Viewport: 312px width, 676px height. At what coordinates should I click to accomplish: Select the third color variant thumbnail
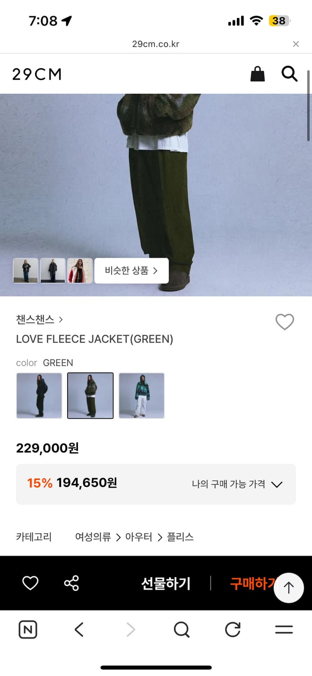tap(141, 396)
